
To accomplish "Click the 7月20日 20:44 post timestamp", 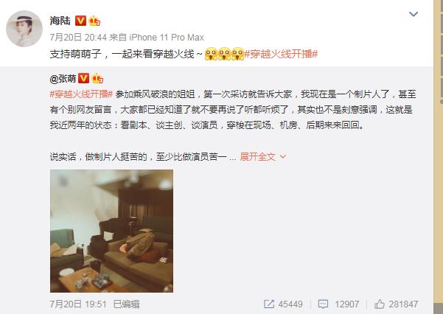I will tap(78, 38).
